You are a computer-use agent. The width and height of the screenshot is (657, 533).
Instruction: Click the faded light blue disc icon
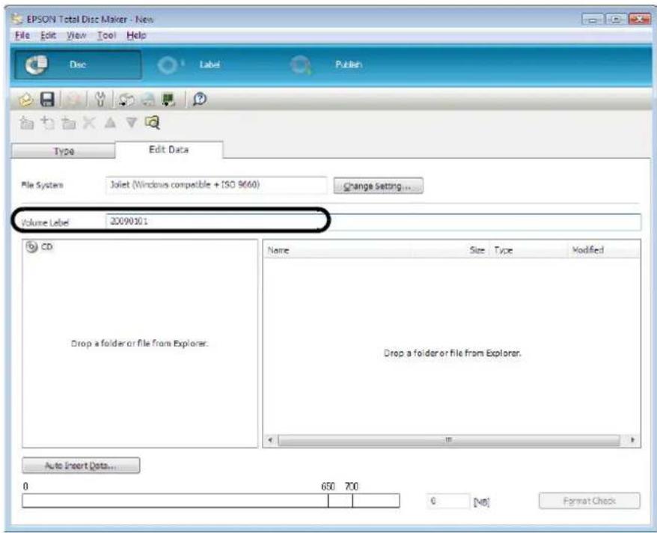(x=148, y=100)
